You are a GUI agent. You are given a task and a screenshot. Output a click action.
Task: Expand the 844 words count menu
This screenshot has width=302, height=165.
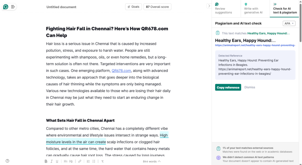[x=152, y=161]
